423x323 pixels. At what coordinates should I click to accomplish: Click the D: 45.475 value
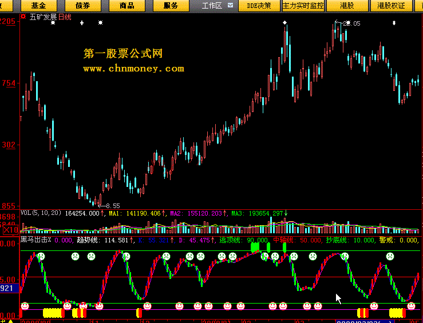pyautogui.click(x=194, y=240)
